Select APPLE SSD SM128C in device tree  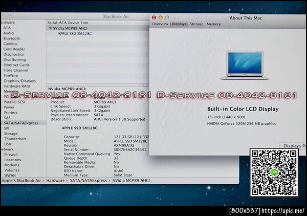pos(75,34)
